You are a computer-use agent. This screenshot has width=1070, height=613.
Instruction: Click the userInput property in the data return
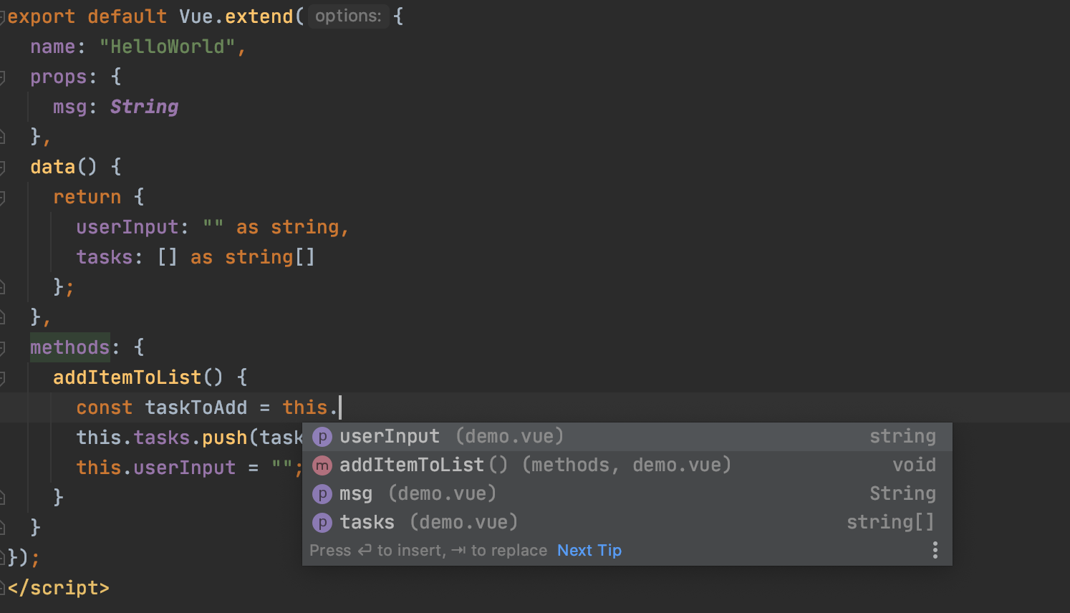pos(127,227)
